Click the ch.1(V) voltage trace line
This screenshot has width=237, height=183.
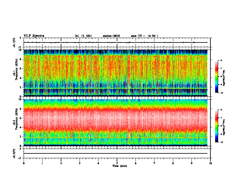[x=116, y=42]
